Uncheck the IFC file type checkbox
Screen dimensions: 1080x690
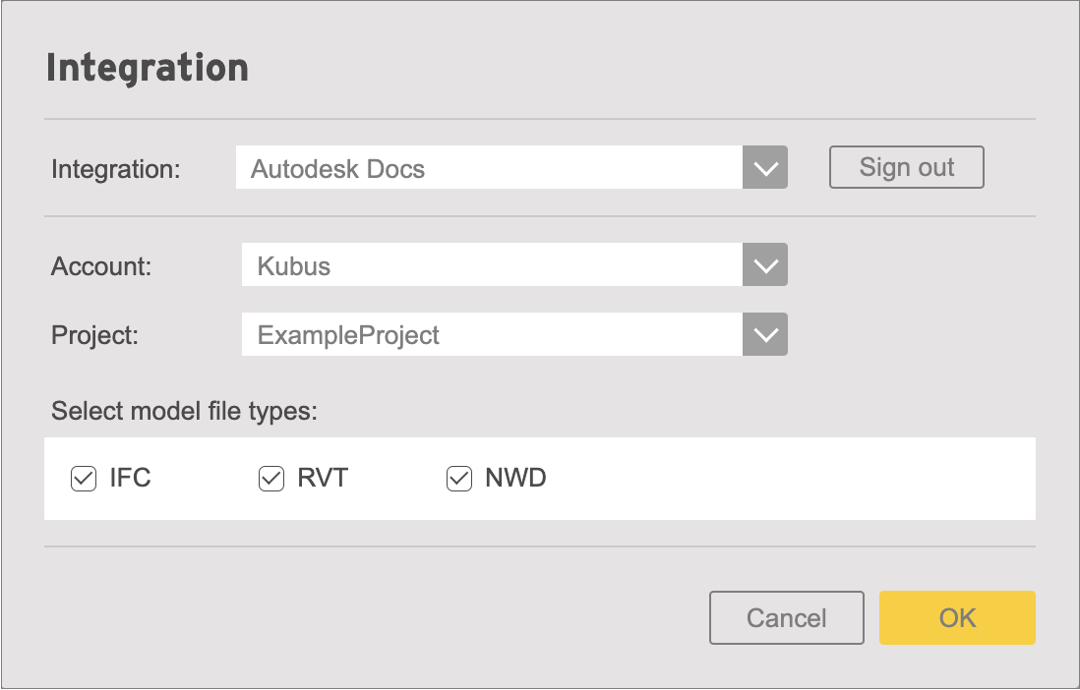click(x=84, y=479)
